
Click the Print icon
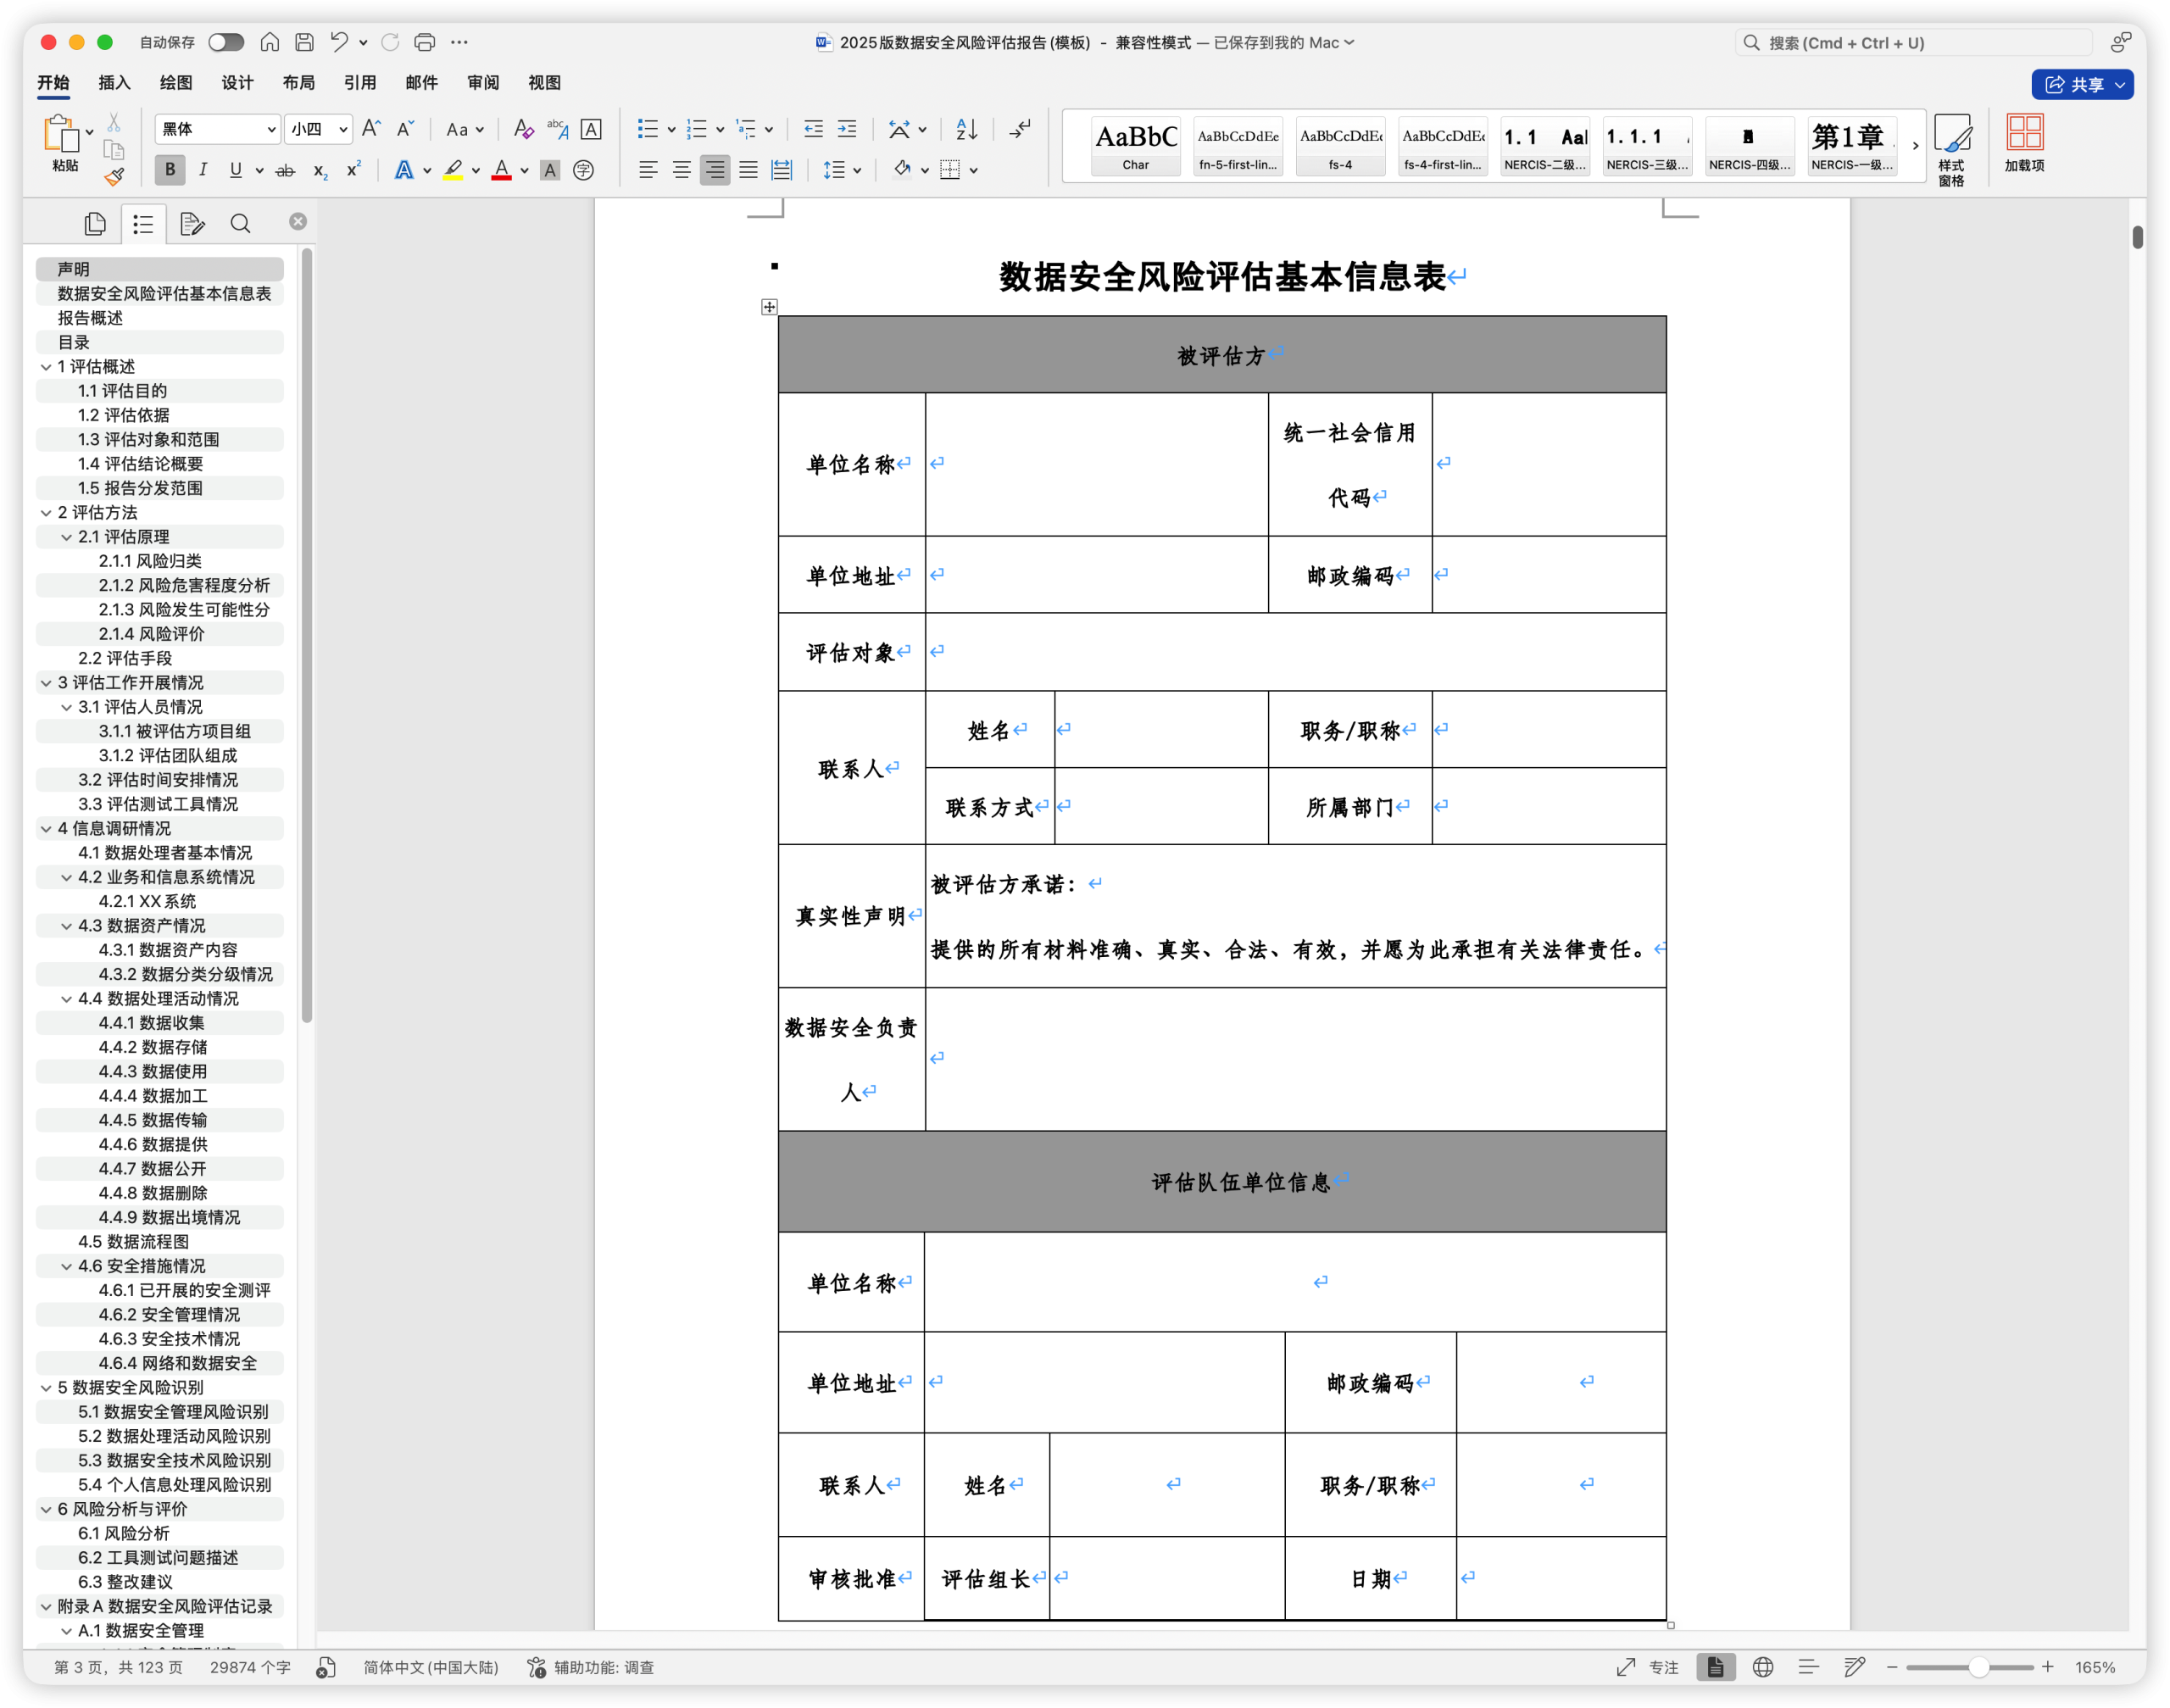[x=425, y=42]
